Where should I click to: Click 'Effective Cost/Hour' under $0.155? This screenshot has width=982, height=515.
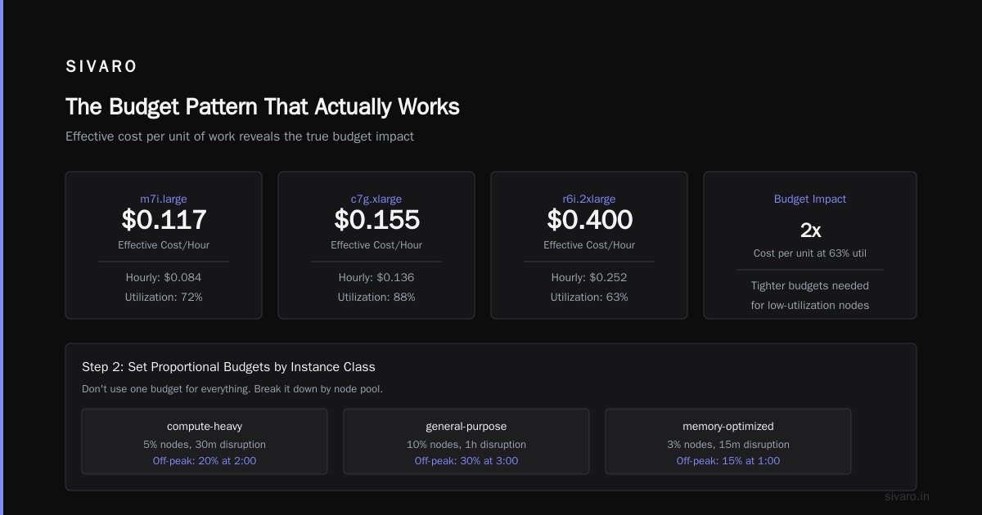[376, 245]
